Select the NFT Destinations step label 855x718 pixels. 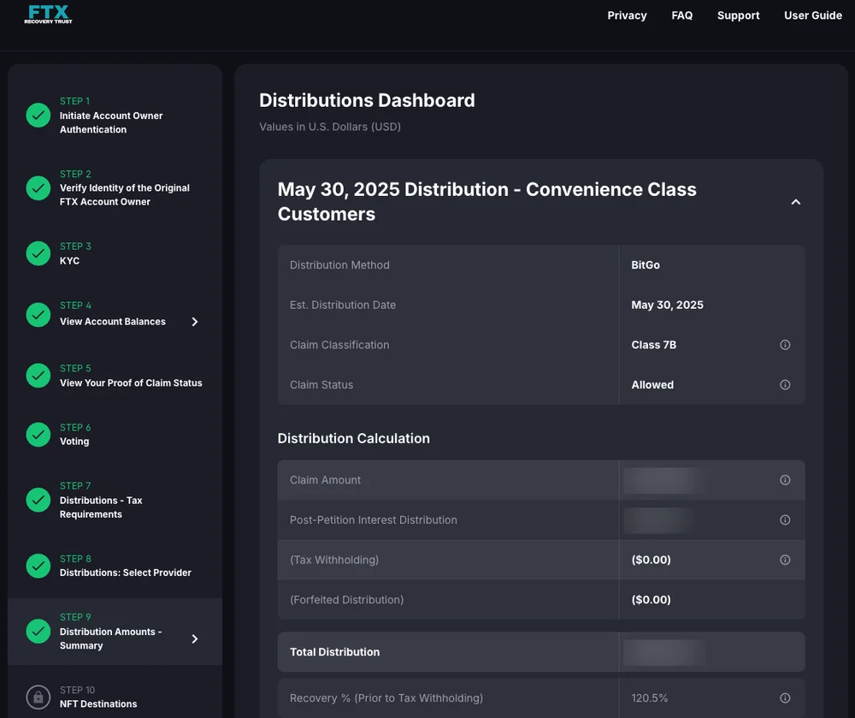point(98,703)
